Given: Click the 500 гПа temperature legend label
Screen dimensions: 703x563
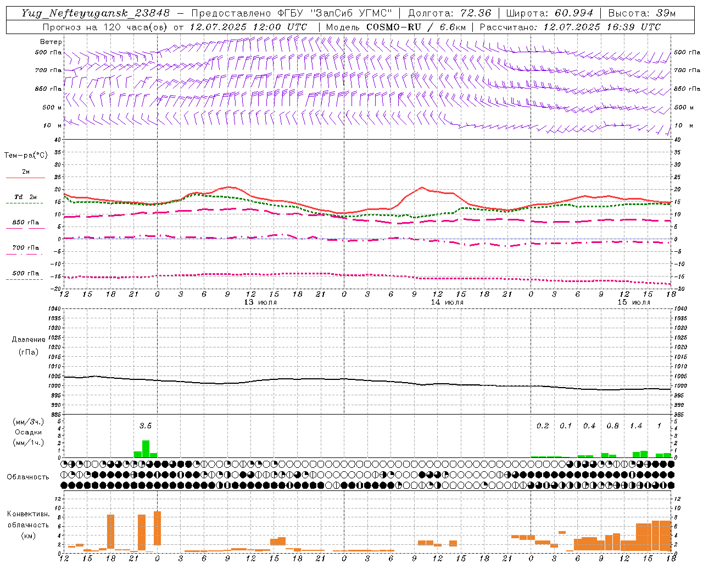Looking at the screenshot, I should (x=26, y=273).
